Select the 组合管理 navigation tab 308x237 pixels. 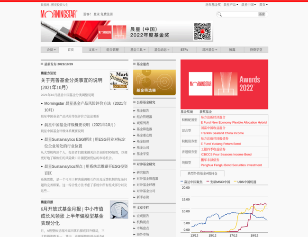[112, 50]
